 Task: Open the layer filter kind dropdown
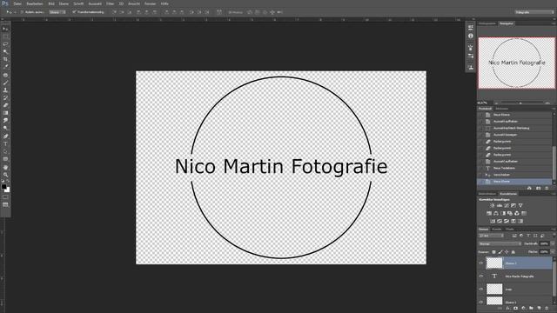click(491, 236)
